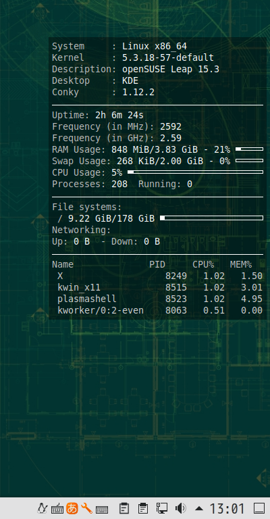Click the File systems: label
The height and width of the screenshot is (519, 270).
click(87, 207)
